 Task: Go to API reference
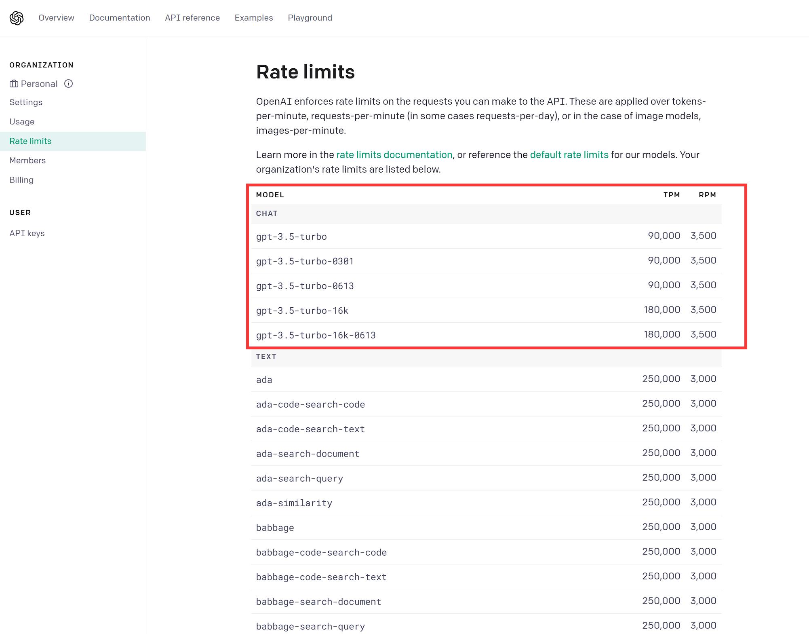tap(192, 18)
